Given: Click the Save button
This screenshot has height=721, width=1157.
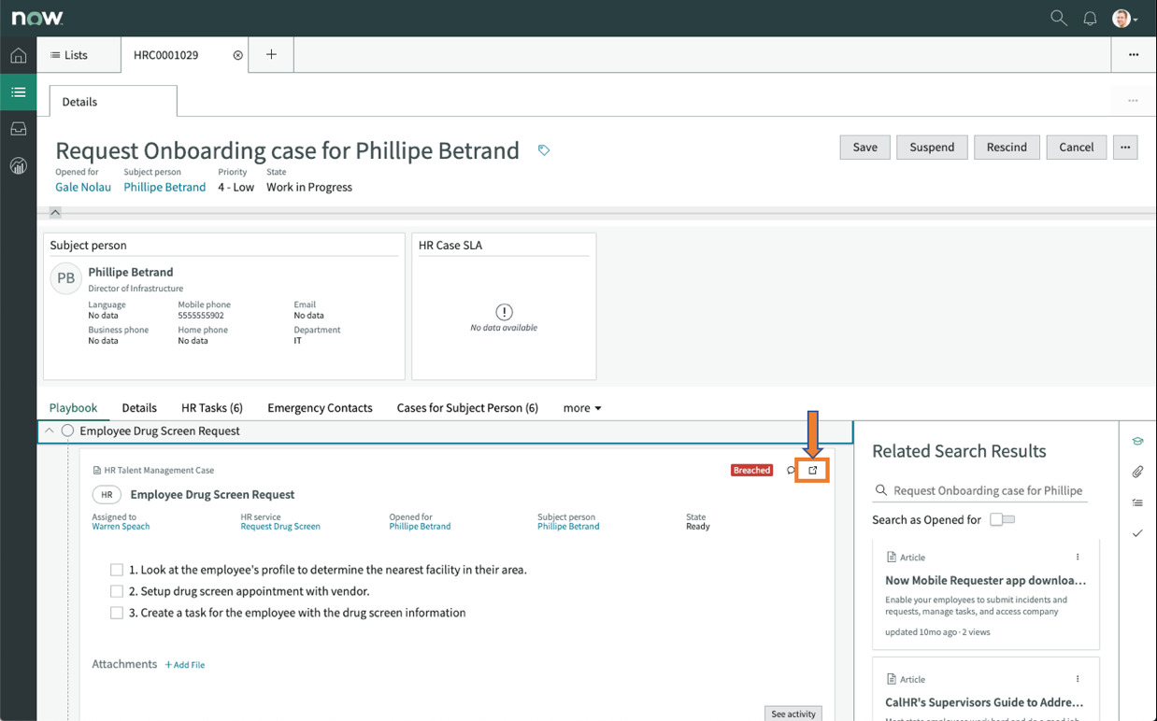Looking at the screenshot, I should click(865, 147).
